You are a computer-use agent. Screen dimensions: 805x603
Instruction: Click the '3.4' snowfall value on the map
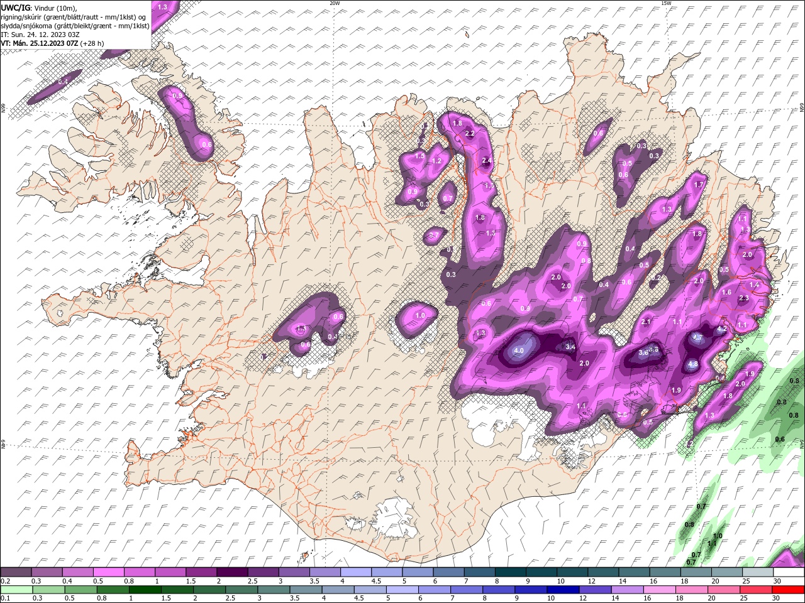[x=570, y=347]
